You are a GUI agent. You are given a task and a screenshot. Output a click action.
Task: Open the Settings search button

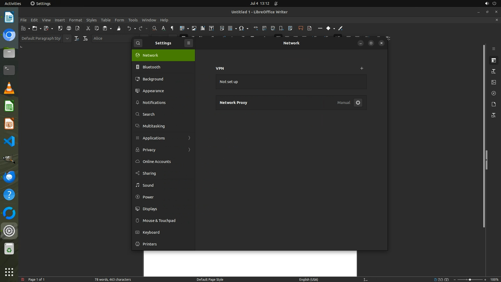coord(138,43)
